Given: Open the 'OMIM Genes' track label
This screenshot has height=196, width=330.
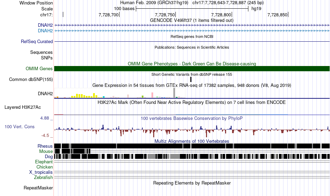Looking at the screenshot, I should [x=39, y=68].
